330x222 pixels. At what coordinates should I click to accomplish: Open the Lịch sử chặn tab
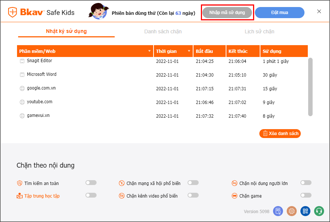[x=259, y=32]
